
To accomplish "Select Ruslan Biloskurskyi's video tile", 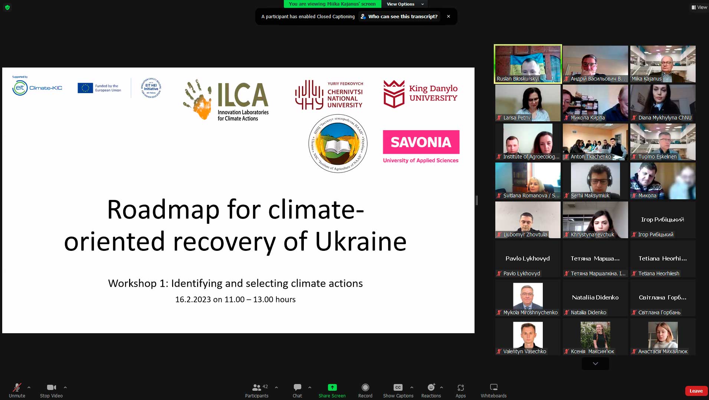I will 528,64.
